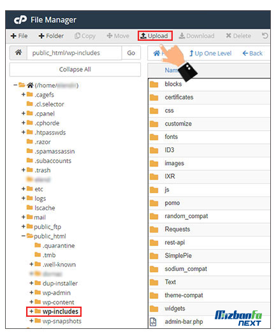Expand the wp-content folder

tap(31, 302)
